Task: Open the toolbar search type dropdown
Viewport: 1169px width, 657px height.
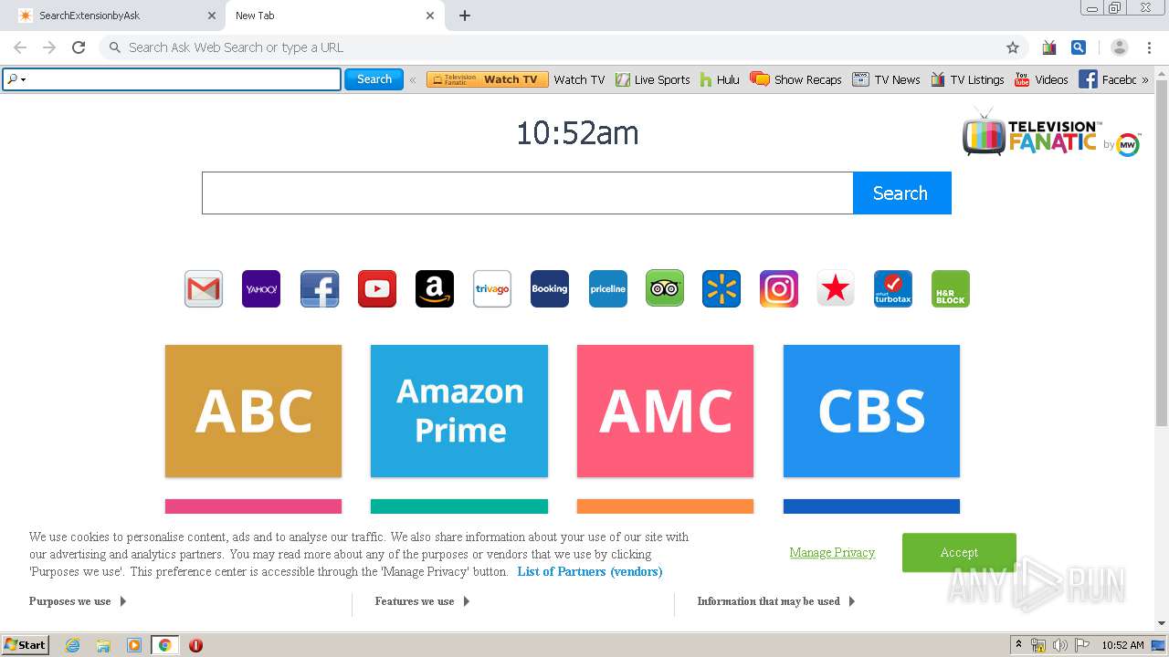Action: point(16,79)
